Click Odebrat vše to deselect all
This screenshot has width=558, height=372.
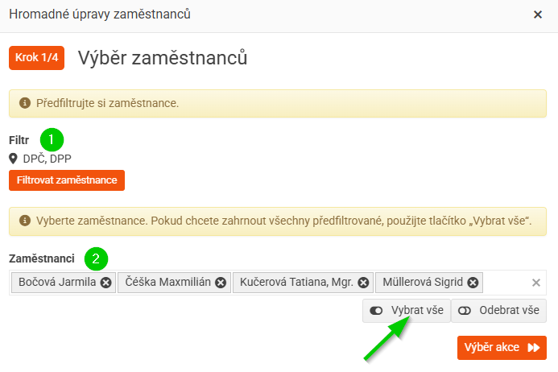499,310
